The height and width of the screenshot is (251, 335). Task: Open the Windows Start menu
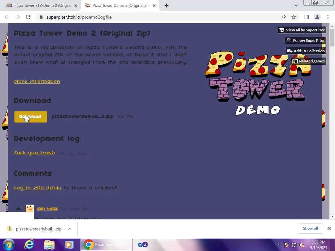pos(9,244)
